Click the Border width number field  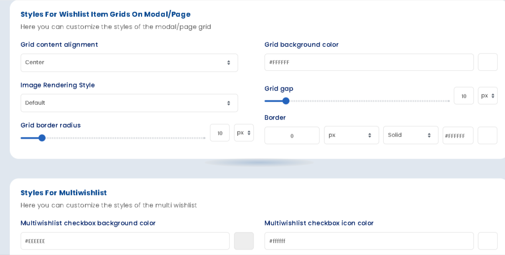pyautogui.click(x=291, y=135)
